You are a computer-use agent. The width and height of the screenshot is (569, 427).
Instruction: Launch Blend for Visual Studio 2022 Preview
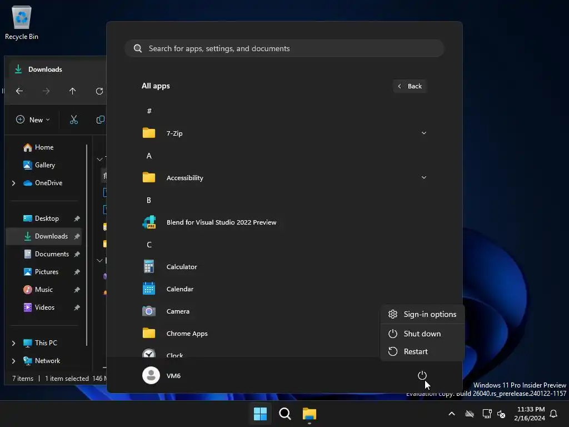pyautogui.click(x=221, y=222)
